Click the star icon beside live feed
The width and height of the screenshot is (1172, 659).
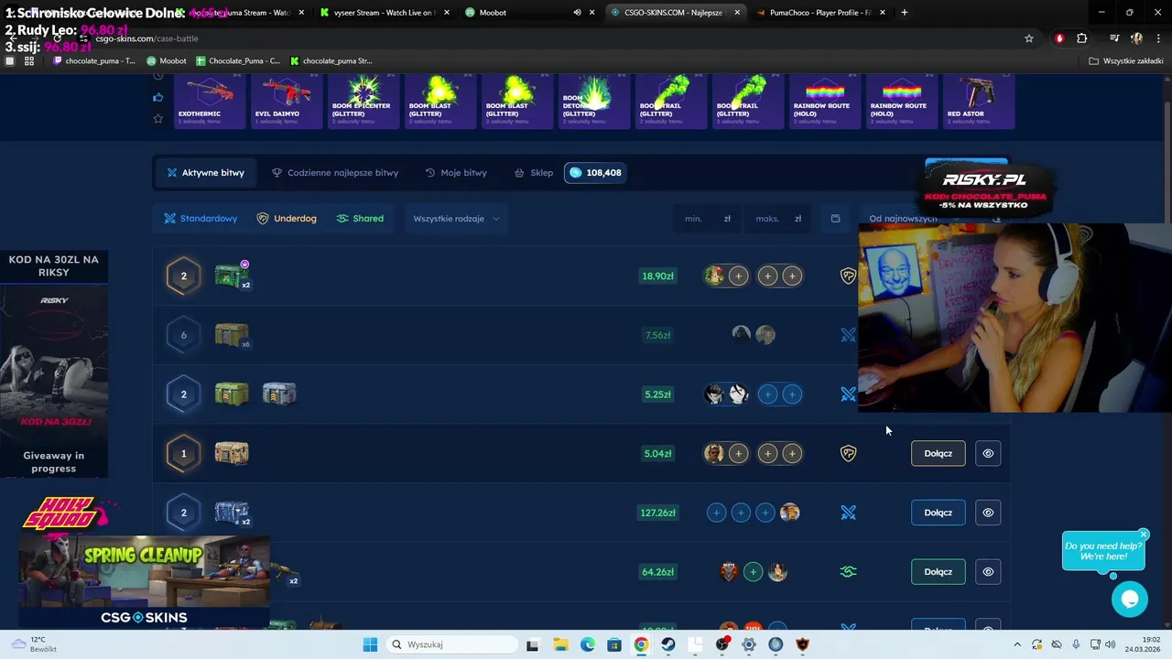point(158,118)
